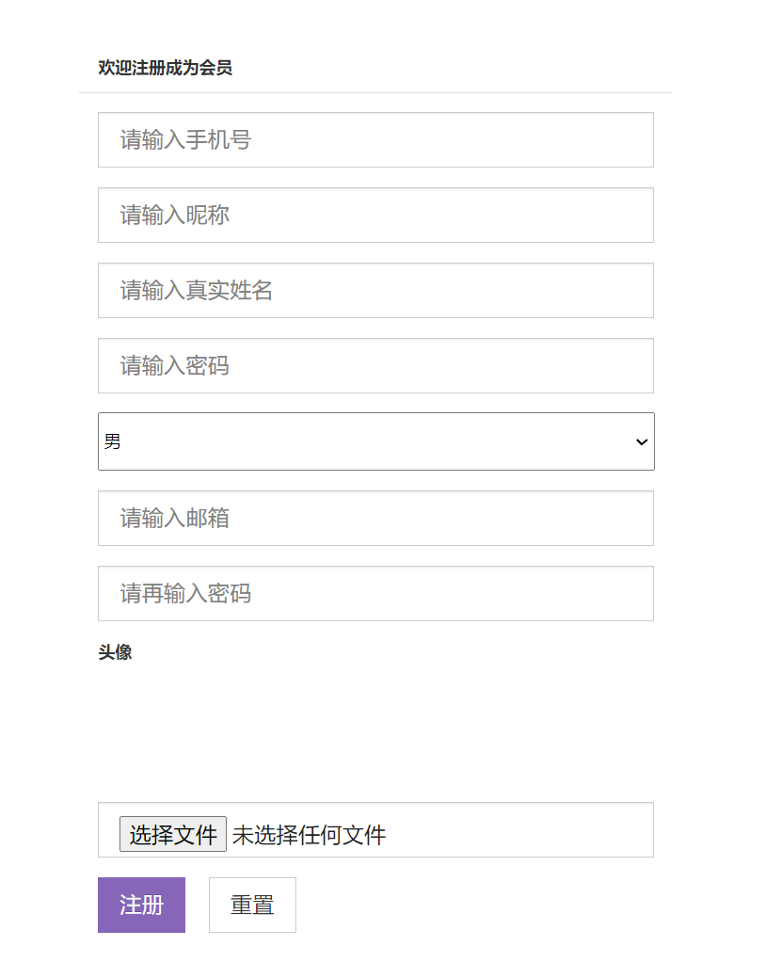Click the 欢迎注册成为会员 heading
This screenshot has height=978, width=780.
point(164,68)
